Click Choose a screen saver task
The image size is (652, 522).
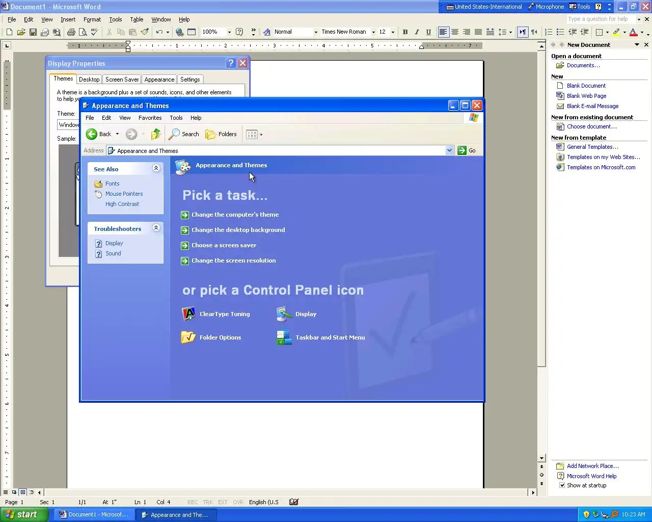click(x=224, y=245)
